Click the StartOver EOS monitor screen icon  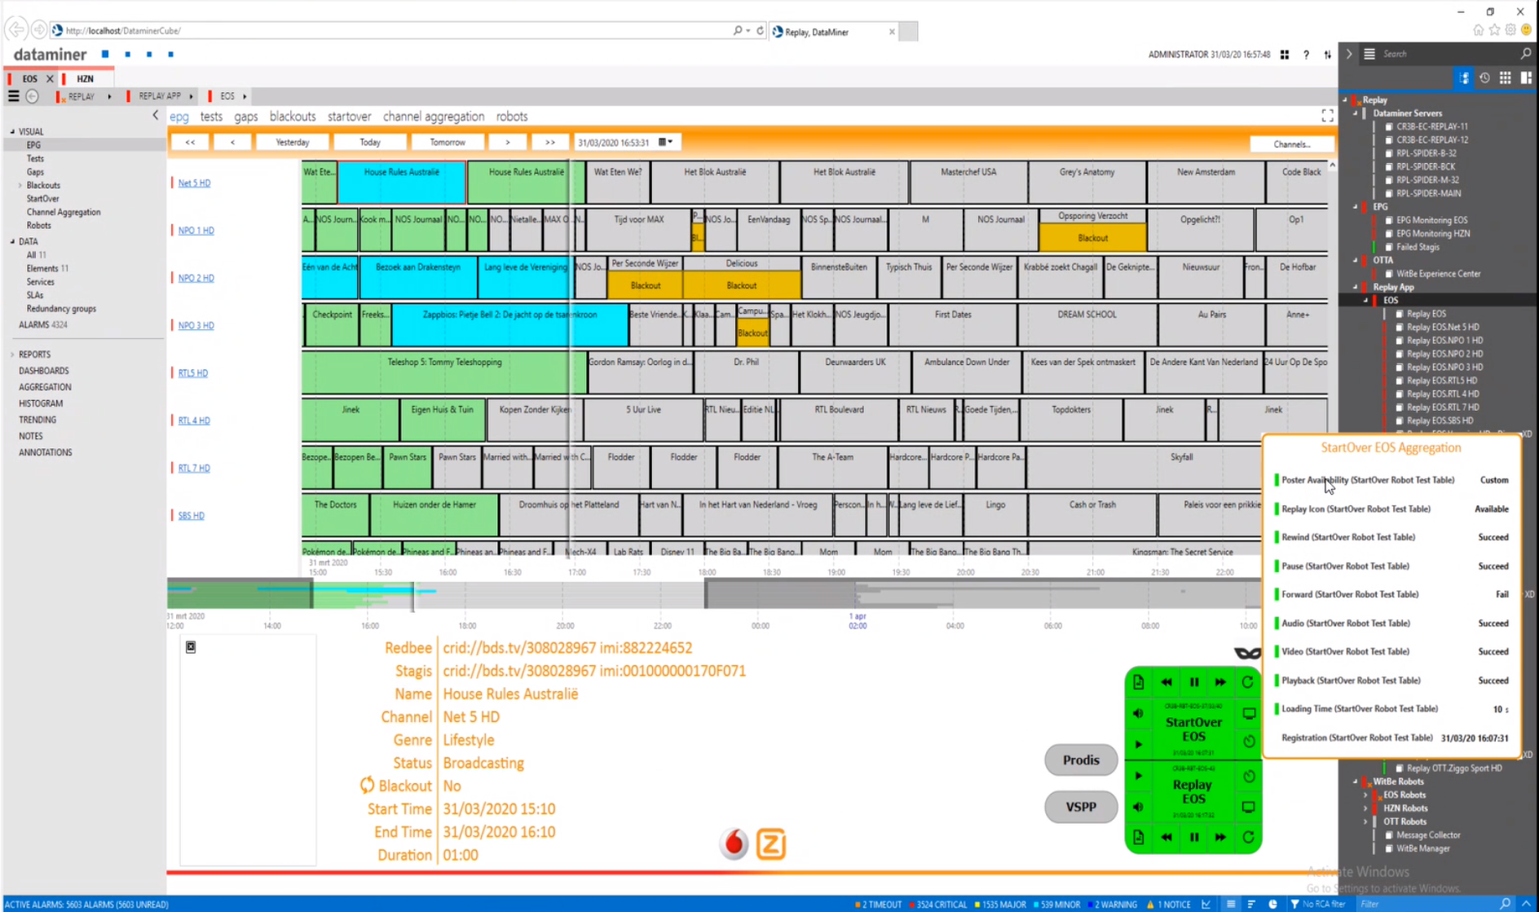[x=1249, y=714]
